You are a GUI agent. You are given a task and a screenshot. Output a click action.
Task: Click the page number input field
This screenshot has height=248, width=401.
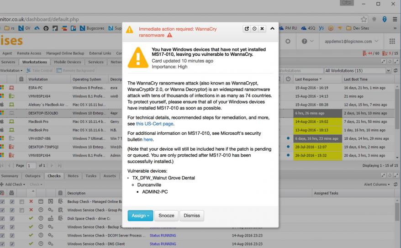pos(31,166)
